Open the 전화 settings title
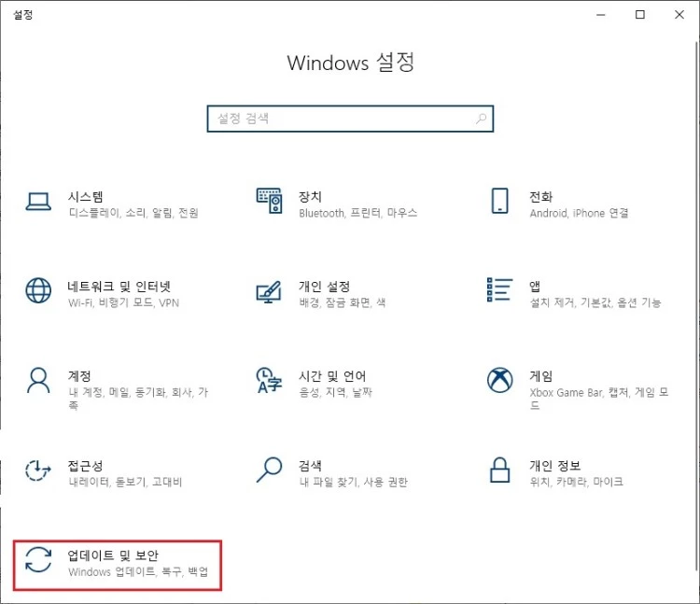This screenshot has width=700, height=604. (x=540, y=196)
